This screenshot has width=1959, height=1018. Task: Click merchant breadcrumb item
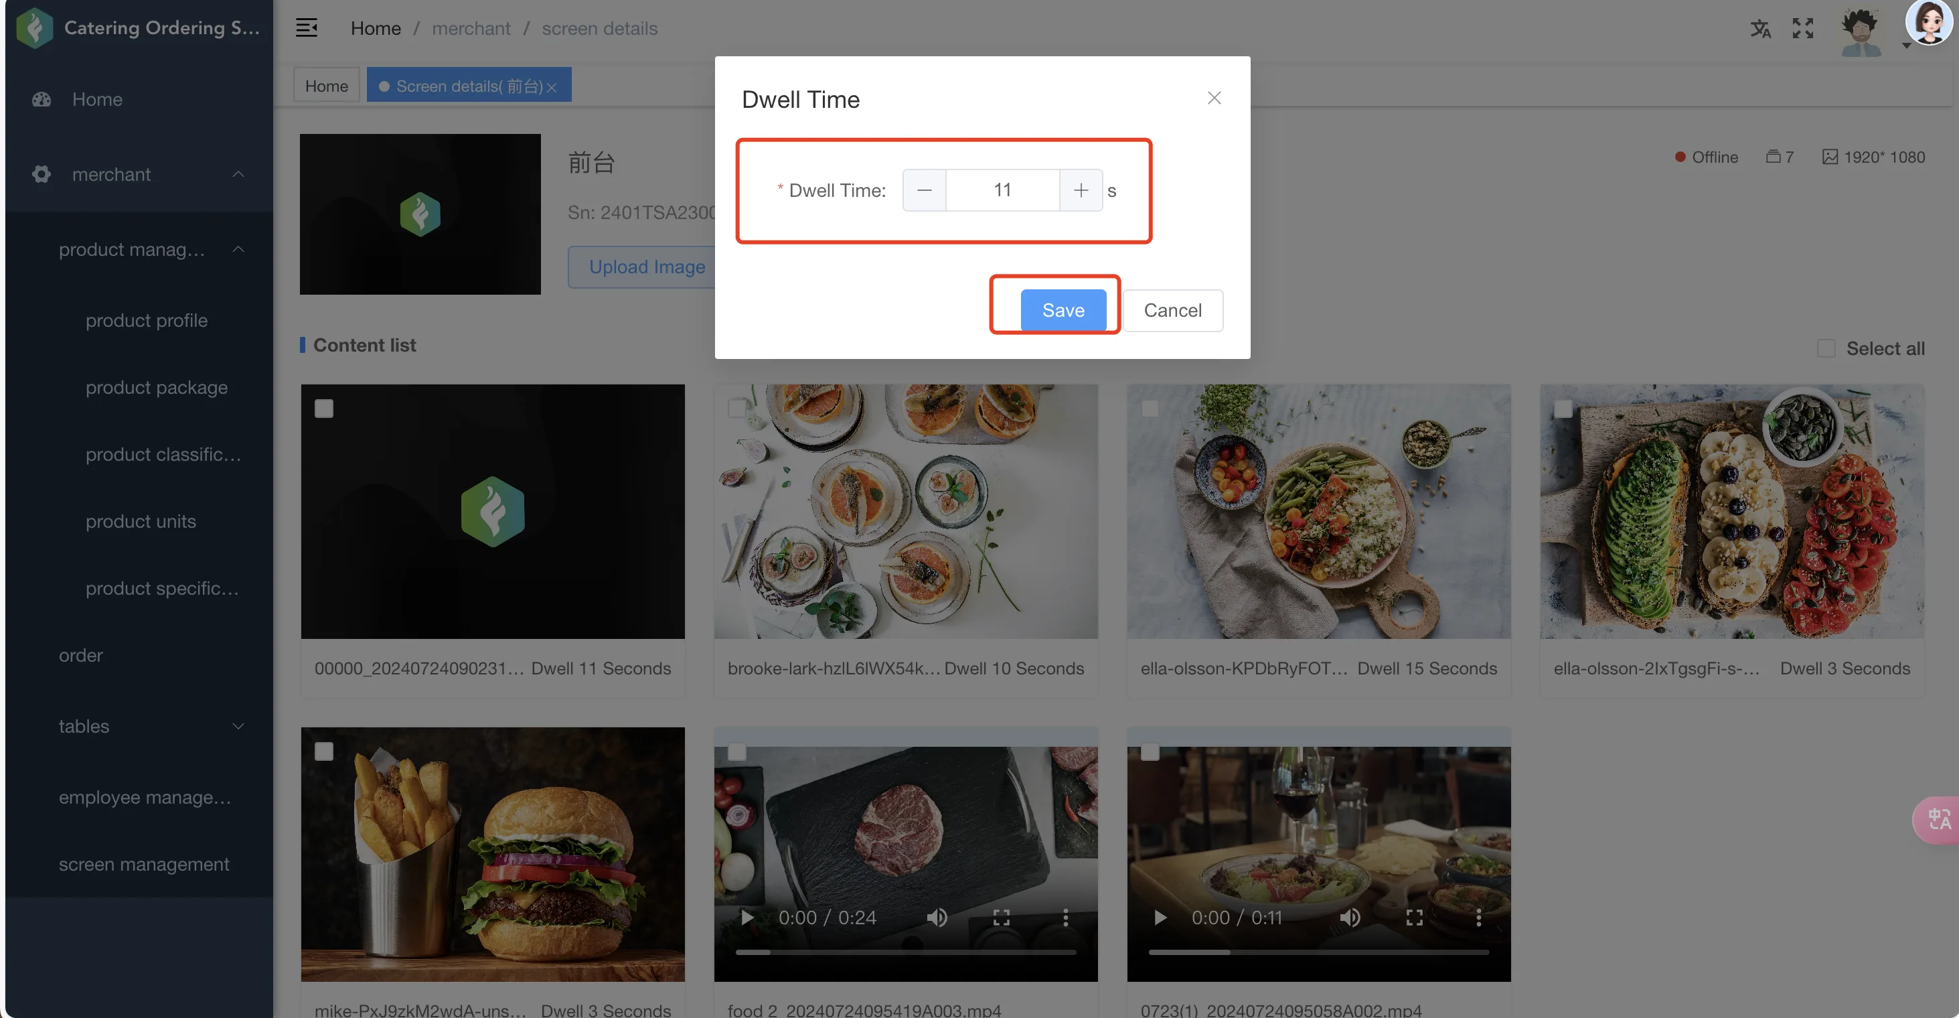click(x=471, y=28)
